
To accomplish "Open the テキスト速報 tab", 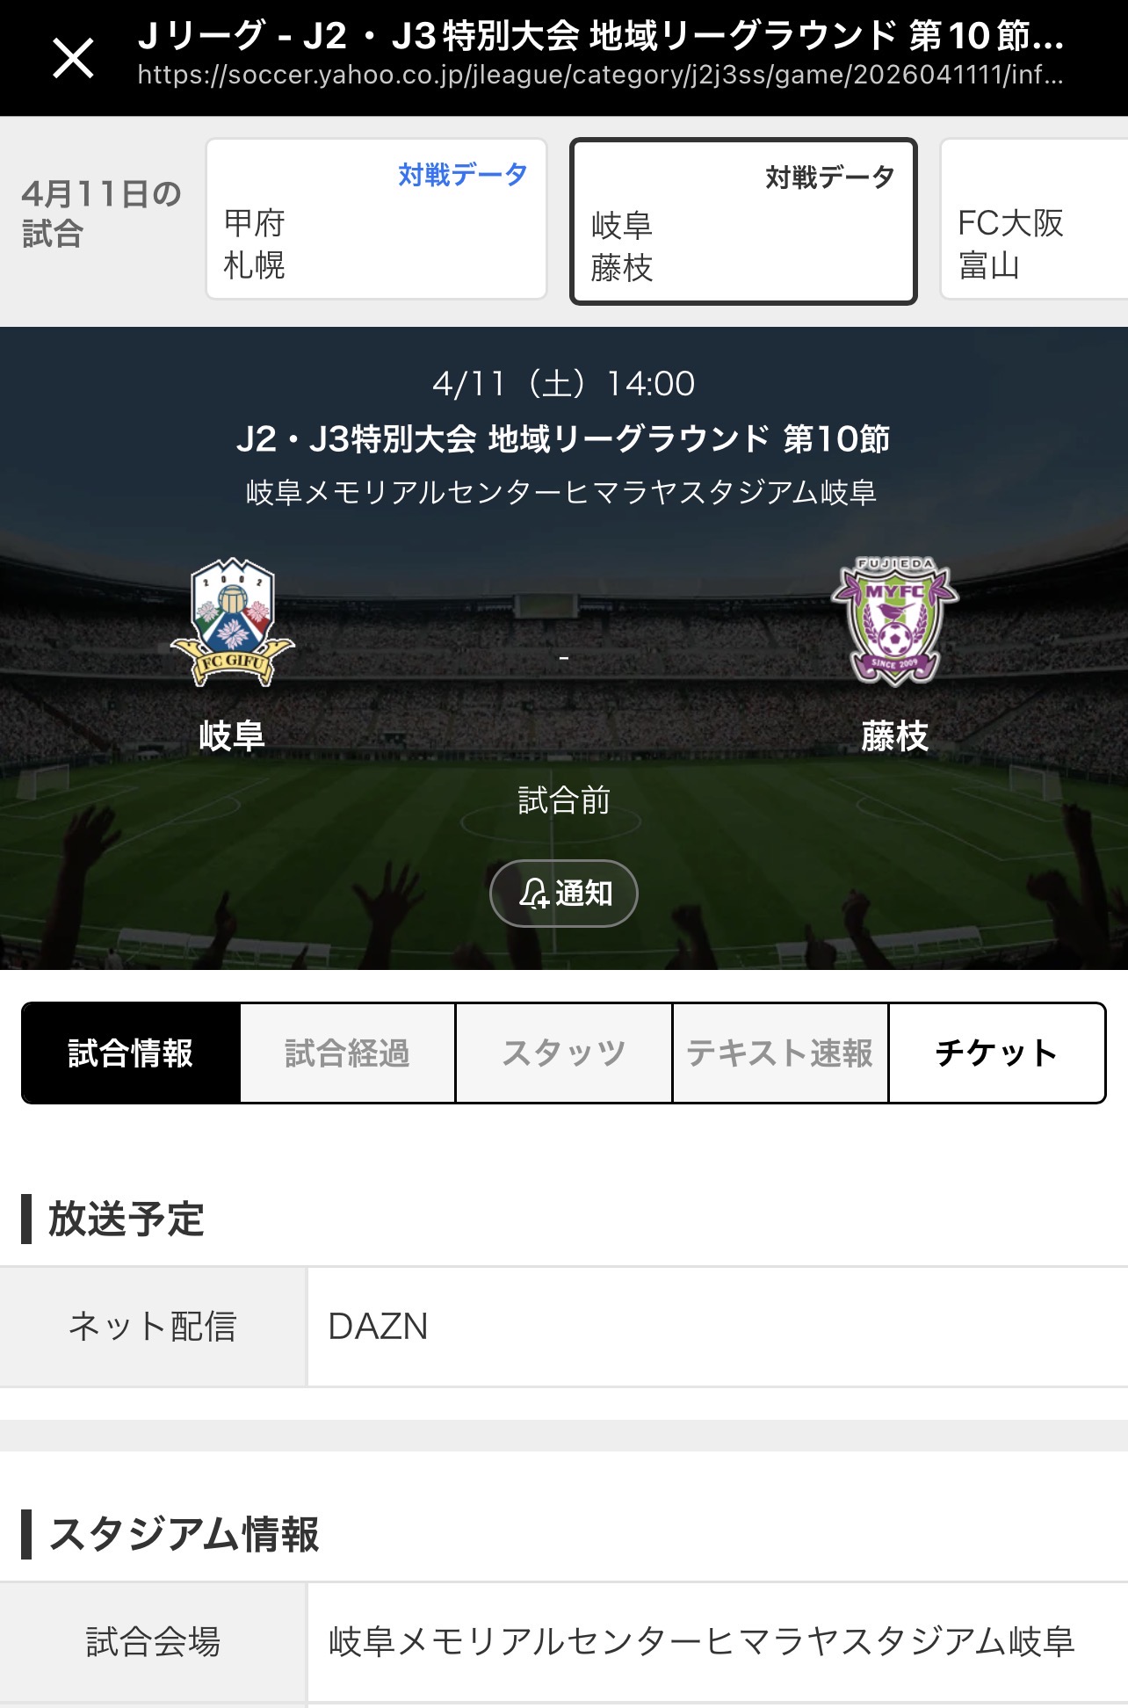I will [x=780, y=1053].
